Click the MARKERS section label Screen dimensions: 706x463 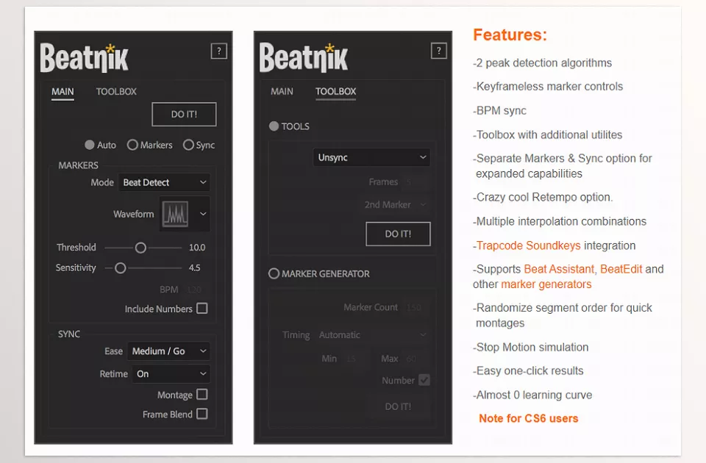pos(79,165)
